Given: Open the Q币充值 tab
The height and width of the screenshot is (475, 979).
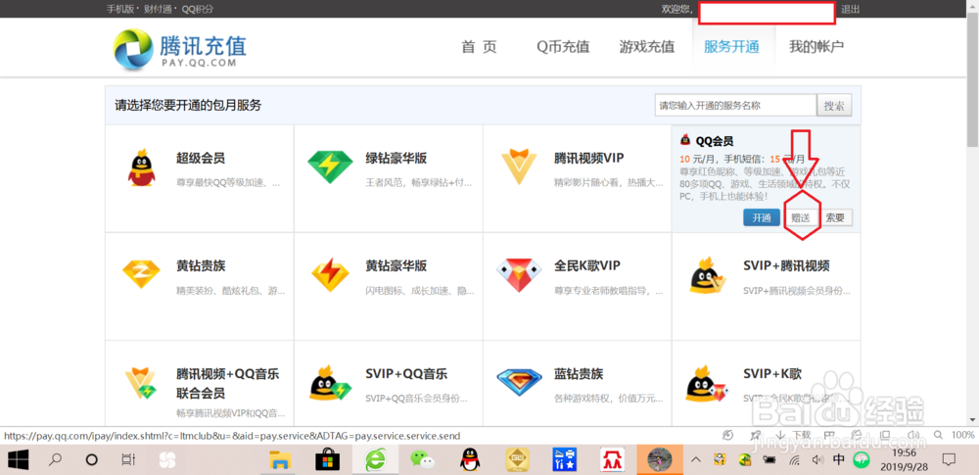Looking at the screenshot, I should coord(563,47).
